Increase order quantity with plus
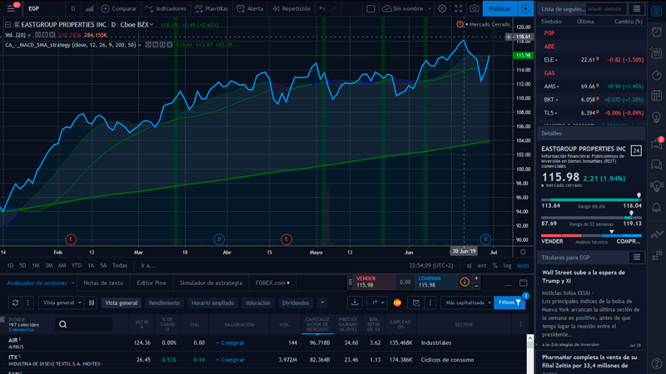The width and height of the screenshot is (666, 374). click(x=476, y=278)
